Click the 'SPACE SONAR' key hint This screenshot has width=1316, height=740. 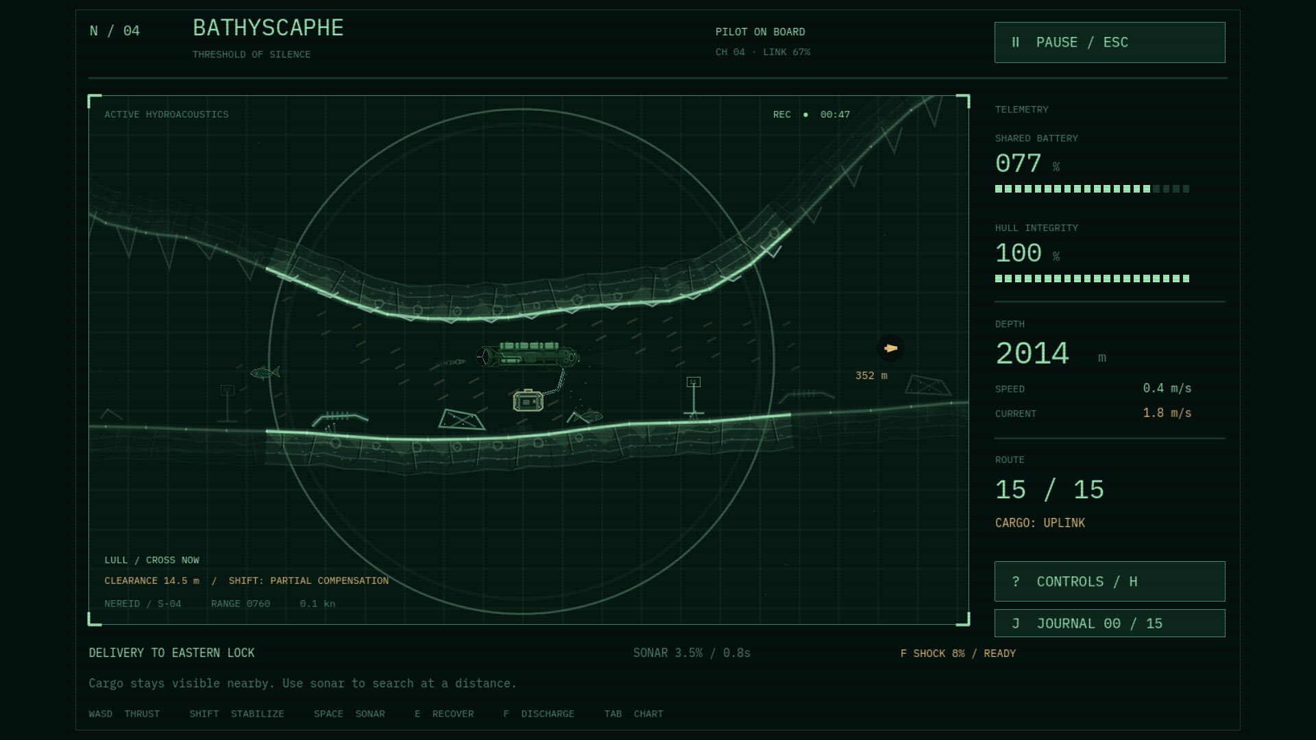point(350,714)
